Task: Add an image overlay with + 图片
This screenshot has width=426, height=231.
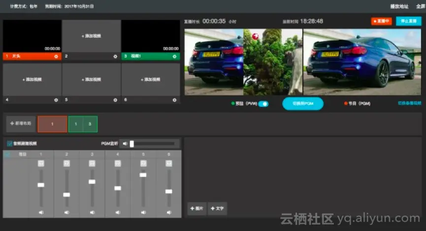Action: [x=197, y=208]
